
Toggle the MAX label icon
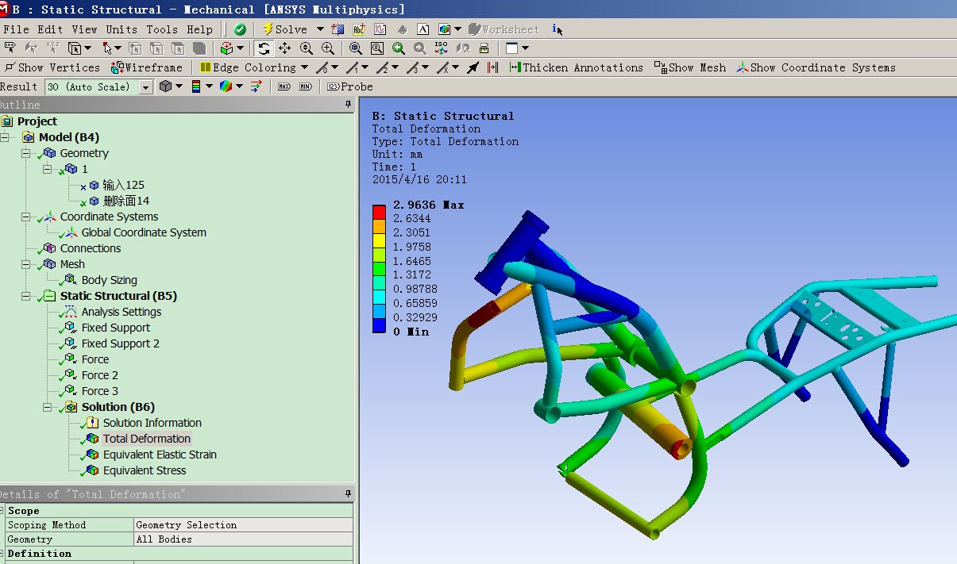284,86
